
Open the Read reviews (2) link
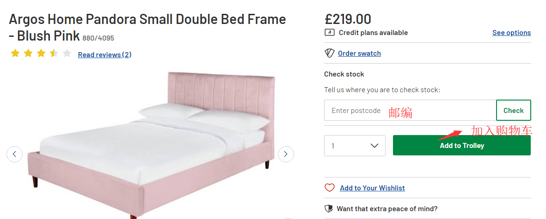click(x=104, y=54)
